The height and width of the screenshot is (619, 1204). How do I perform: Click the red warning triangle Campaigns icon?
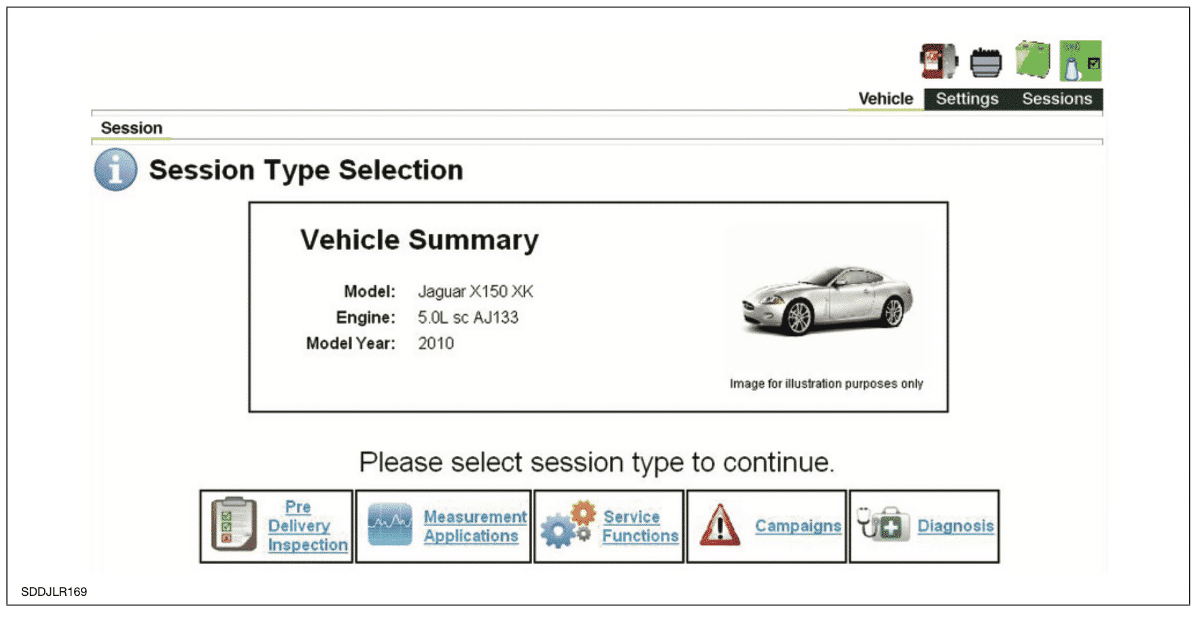click(x=720, y=525)
